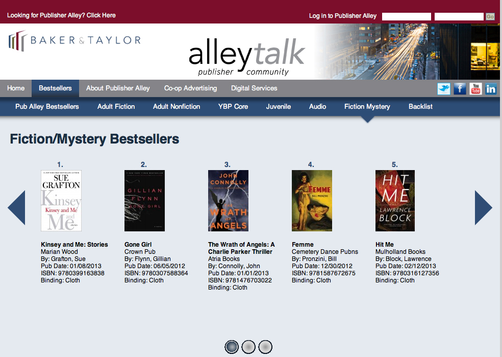Go to previous bestsellers with left arrow
The width and height of the screenshot is (502, 357).
coord(17,207)
